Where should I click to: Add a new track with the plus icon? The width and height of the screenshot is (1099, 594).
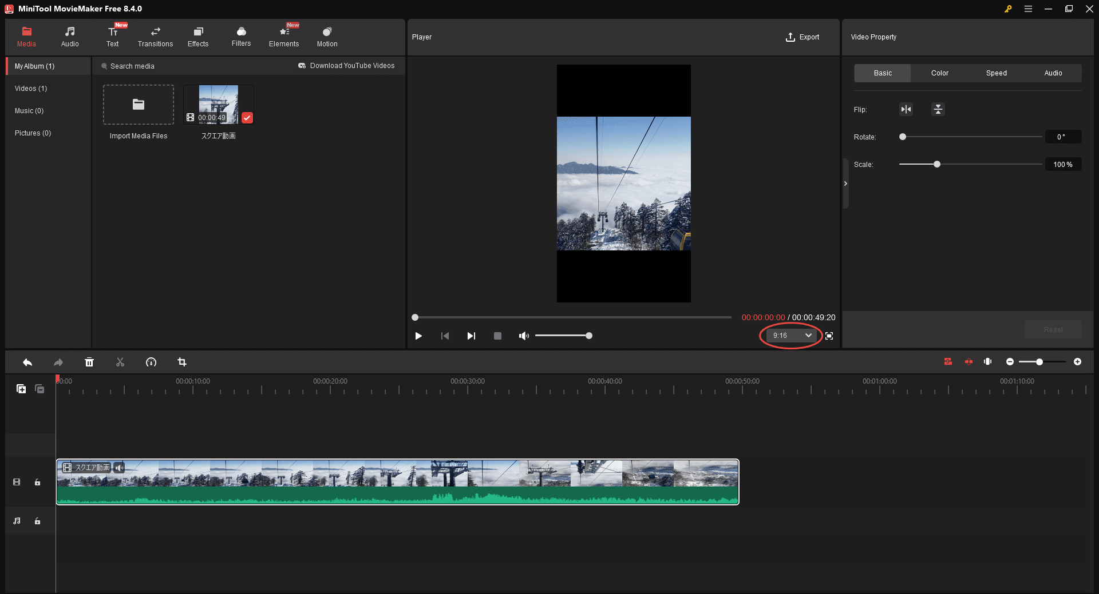click(21, 389)
